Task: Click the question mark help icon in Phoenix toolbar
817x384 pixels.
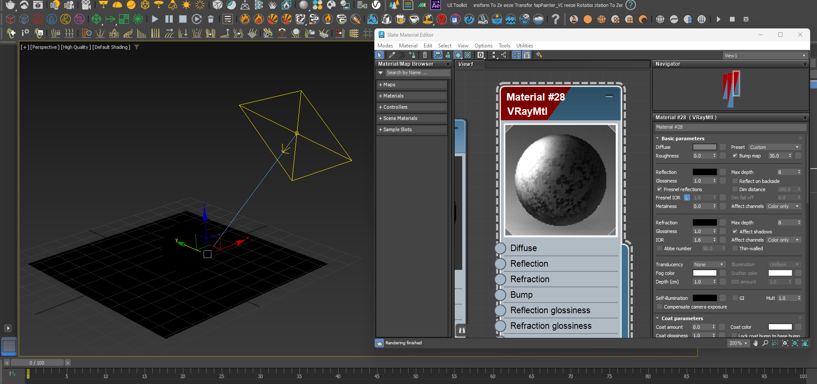Action: coord(556,19)
